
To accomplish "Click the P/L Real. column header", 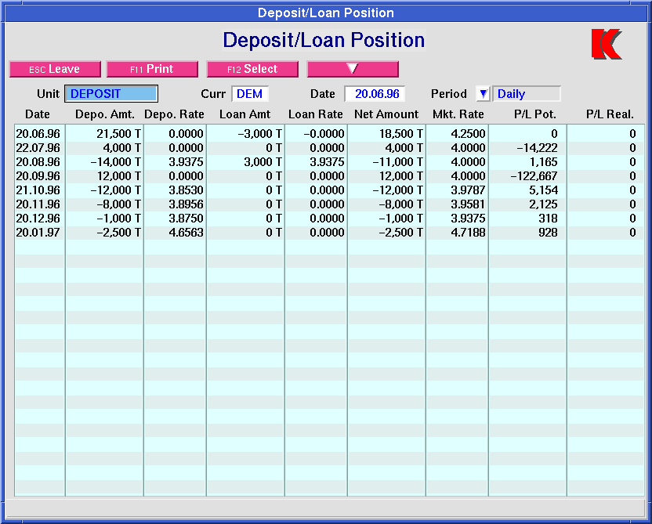I will pyautogui.click(x=610, y=114).
